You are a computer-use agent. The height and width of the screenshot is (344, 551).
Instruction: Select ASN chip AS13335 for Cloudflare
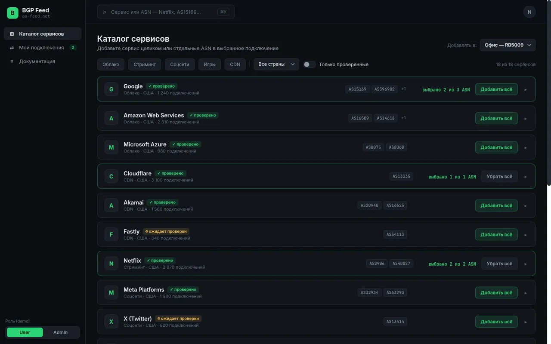[401, 176]
